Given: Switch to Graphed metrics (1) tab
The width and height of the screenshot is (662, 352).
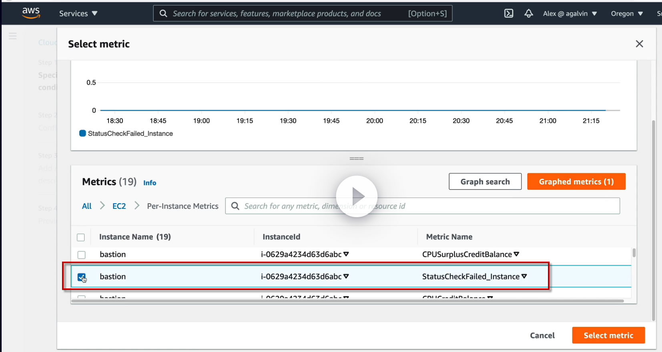Looking at the screenshot, I should (576, 182).
